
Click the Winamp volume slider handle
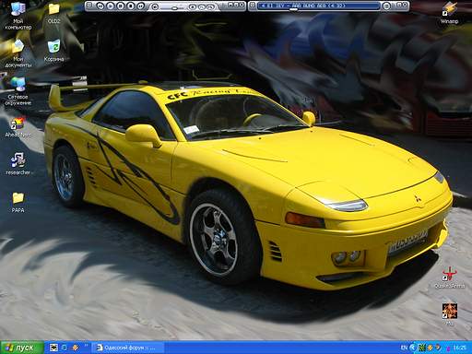click(x=174, y=8)
